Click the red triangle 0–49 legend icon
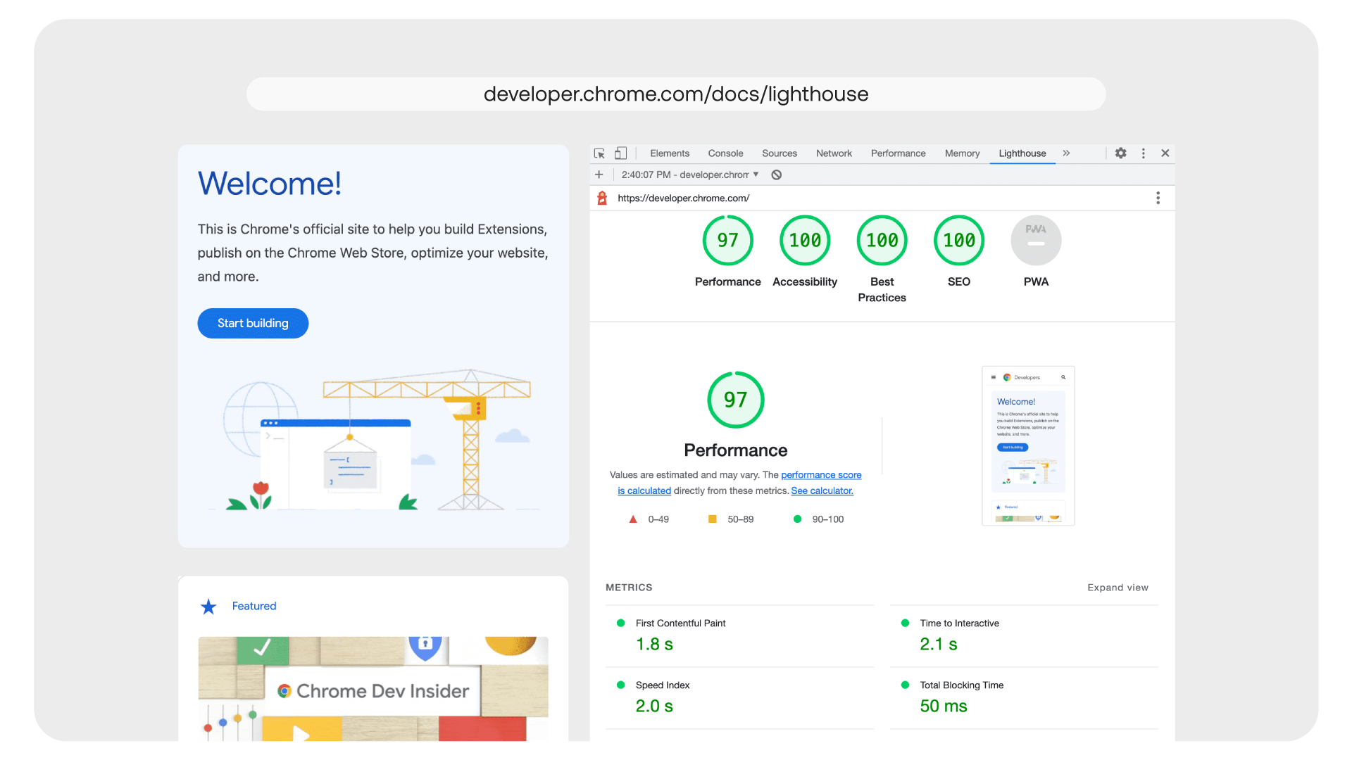Image resolution: width=1352 pixels, height=760 pixels. point(633,519)
